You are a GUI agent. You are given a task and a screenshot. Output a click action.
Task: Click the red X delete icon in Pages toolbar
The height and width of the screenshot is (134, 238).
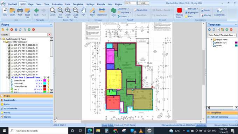[x=12, y=29]
